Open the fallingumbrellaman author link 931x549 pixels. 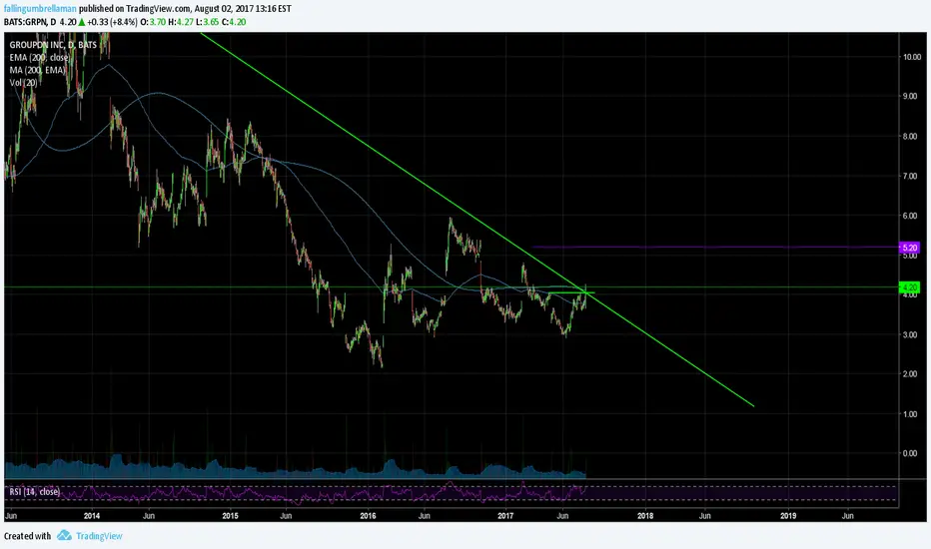coord(40,9)
